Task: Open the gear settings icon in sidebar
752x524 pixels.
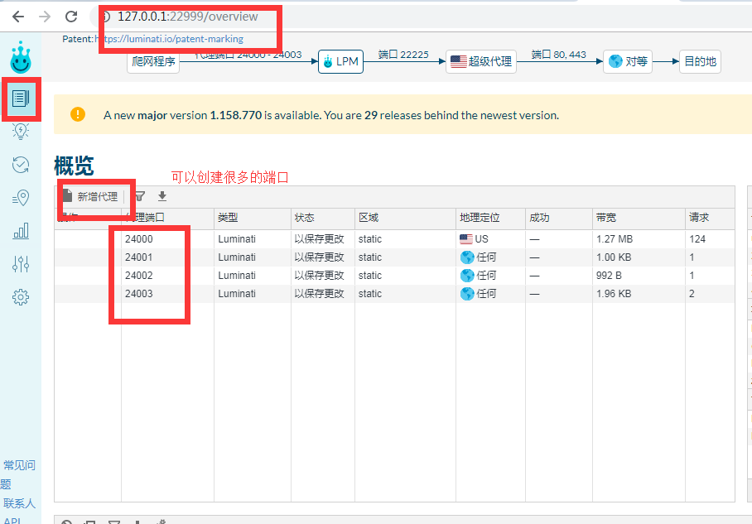Action: [21, 297]
